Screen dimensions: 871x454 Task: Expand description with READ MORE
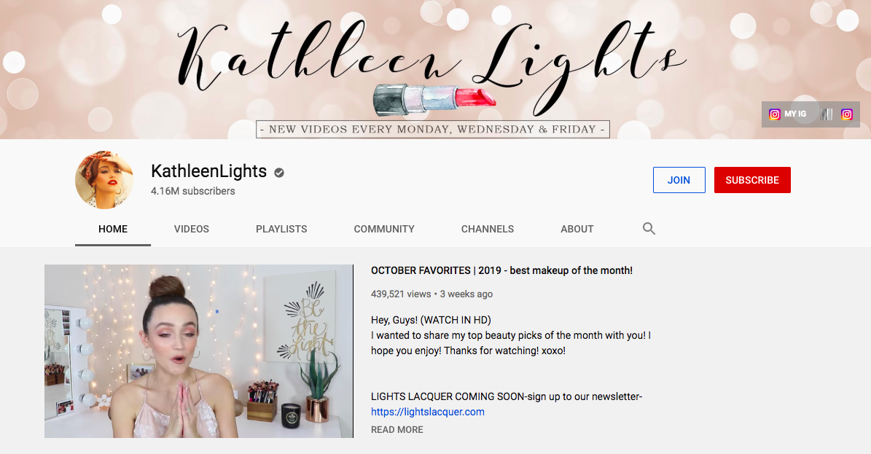coord(397,429)
